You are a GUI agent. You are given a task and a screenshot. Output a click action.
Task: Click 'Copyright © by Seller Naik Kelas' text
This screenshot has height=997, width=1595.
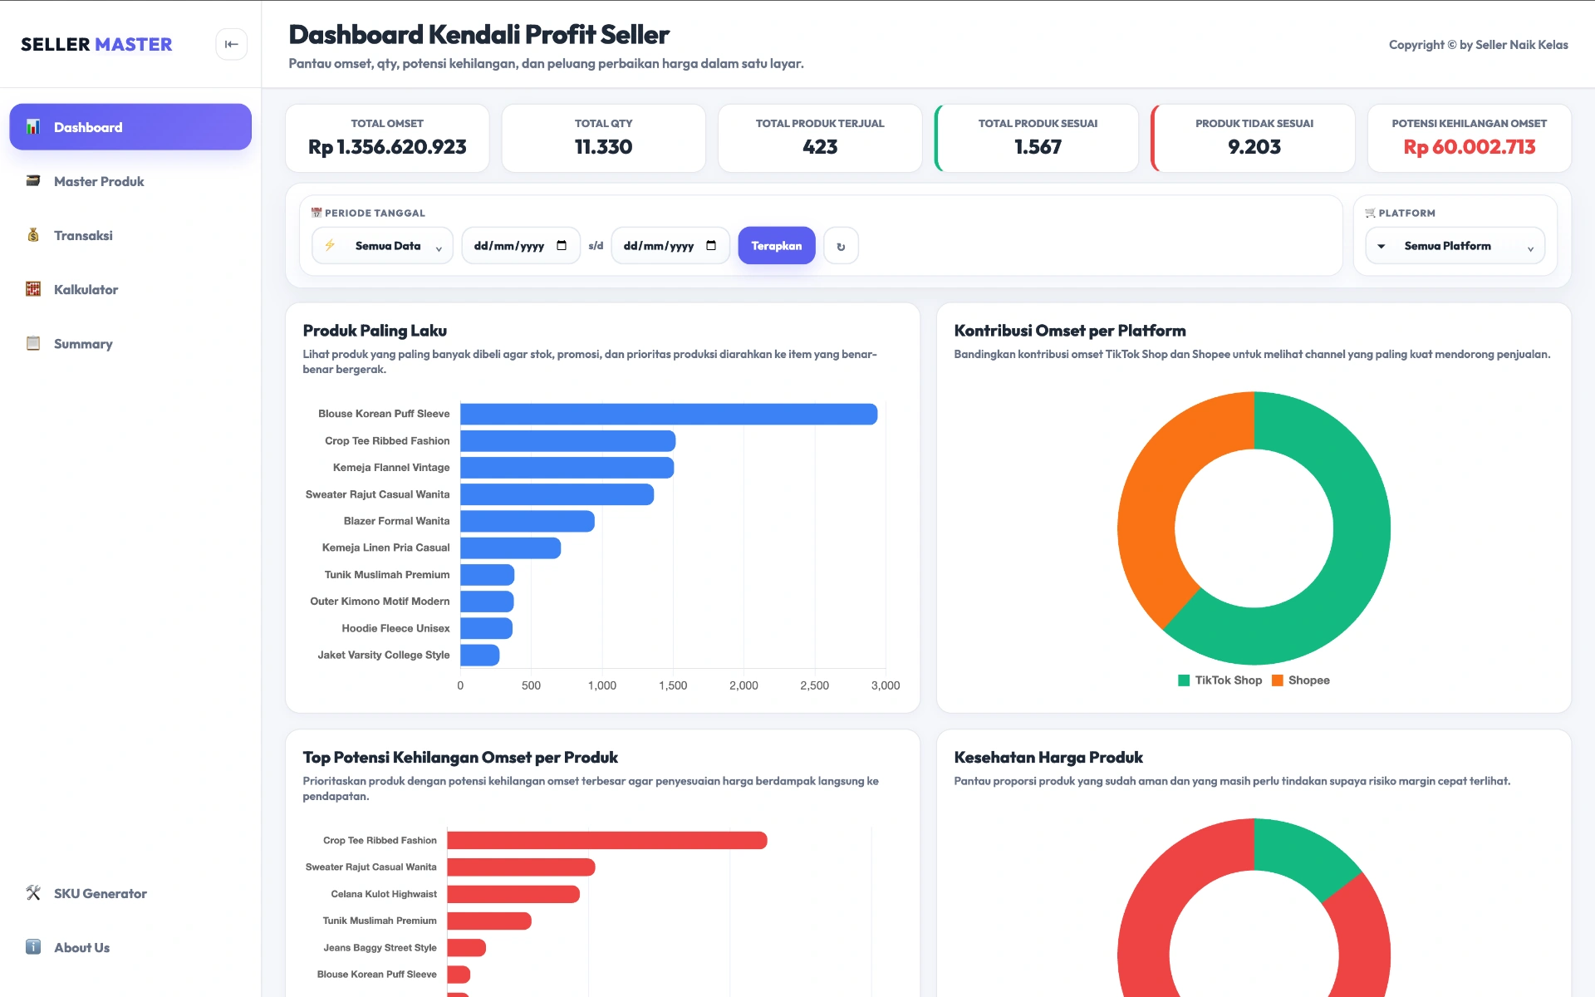[1479, 45]
